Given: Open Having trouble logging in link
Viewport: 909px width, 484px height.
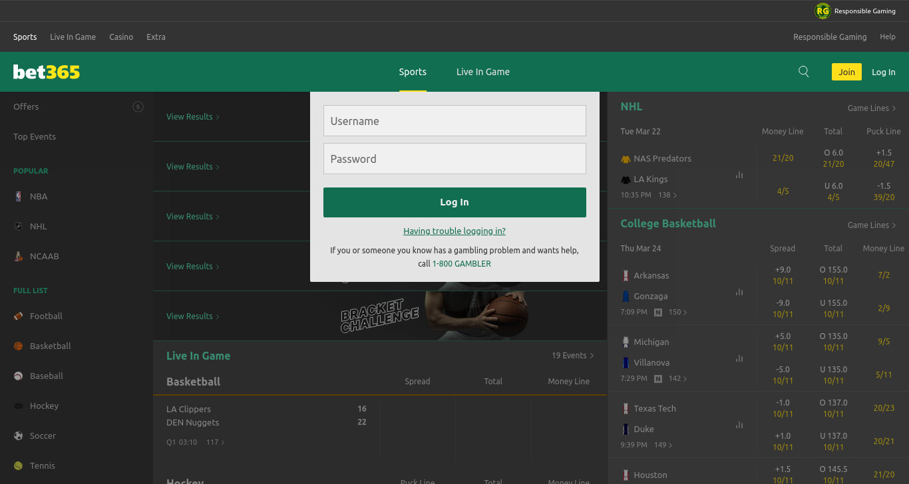Looking at the screenshot, I should click(454, 231).
